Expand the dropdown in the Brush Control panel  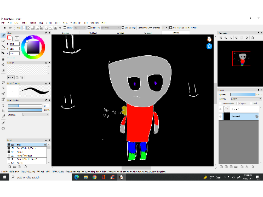coord(36,114)
